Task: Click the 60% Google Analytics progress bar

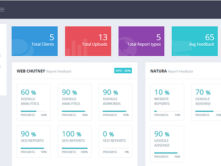Action: [x=34, y=111]
